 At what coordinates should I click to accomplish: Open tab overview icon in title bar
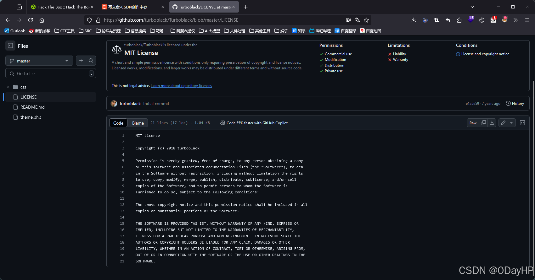click(19, 7)
